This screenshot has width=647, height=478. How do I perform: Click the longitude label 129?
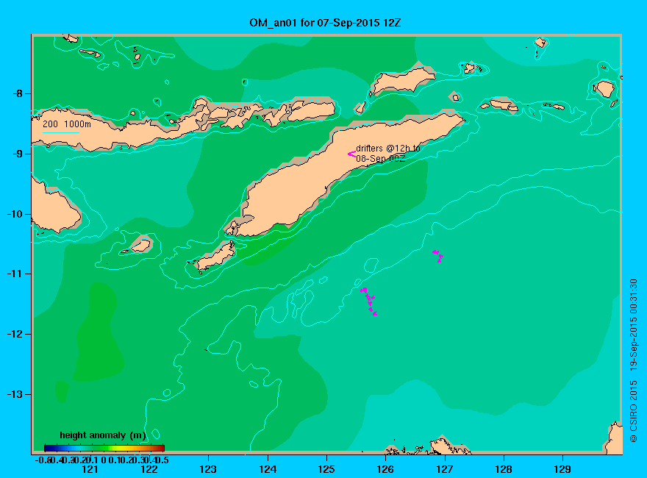[x=562, y=469]
